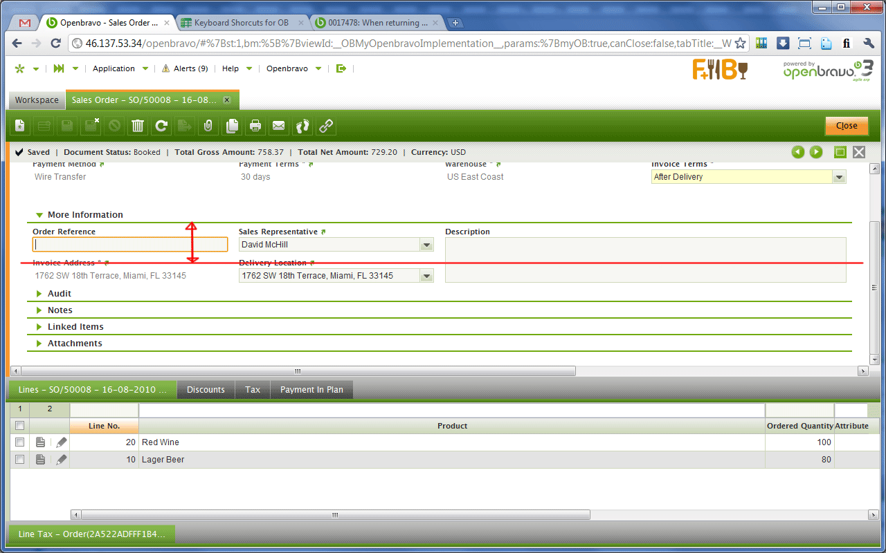This screenshot has width=886, height=553.
Task: Click into the Order Reference field
Action: 130,245
